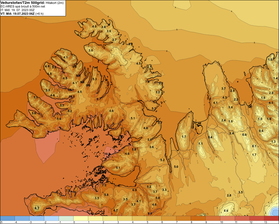Select the valid time 'VT: Mið. 19.07.2023 06Z (+6 h)'
The image size is (279, 224).
[x=22, y=14]
